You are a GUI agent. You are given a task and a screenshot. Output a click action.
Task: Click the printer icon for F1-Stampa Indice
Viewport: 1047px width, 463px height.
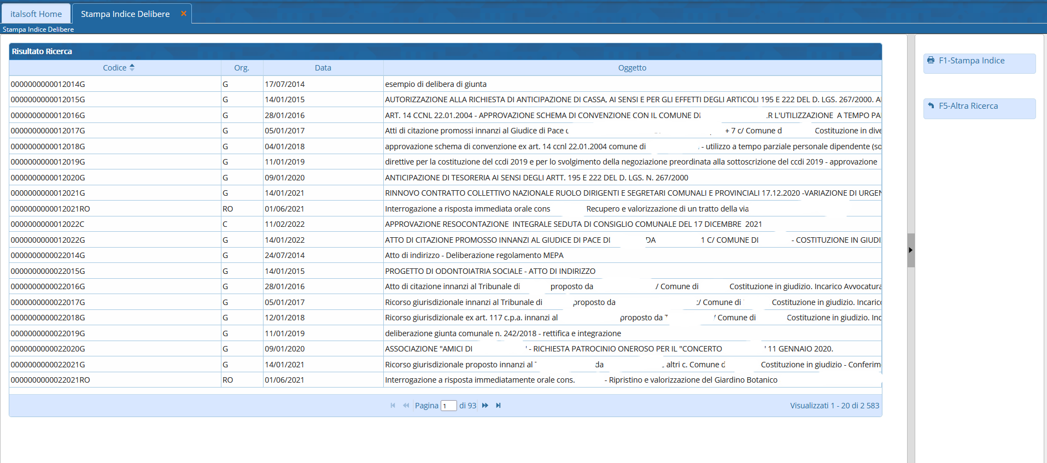click(x=931, y=61)
